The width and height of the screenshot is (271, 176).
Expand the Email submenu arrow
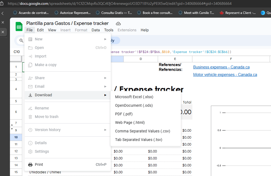(105, 86)
